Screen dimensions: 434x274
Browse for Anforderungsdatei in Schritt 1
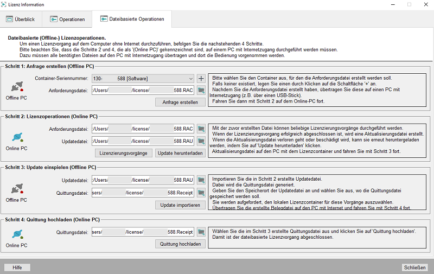point(201,90)
